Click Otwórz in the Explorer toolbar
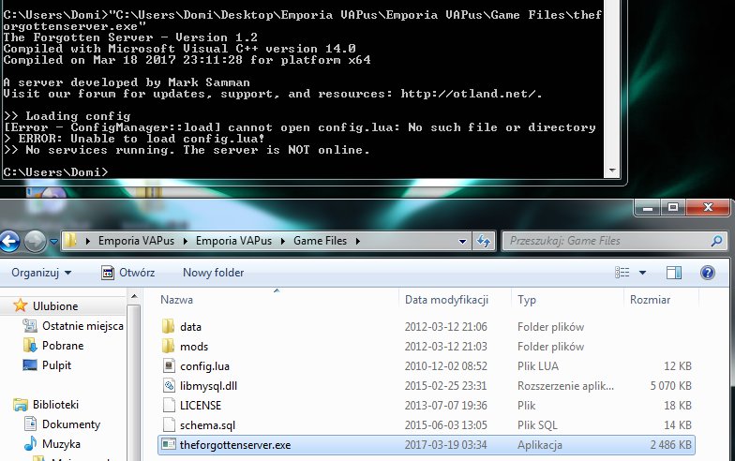 tap(127, 273)
